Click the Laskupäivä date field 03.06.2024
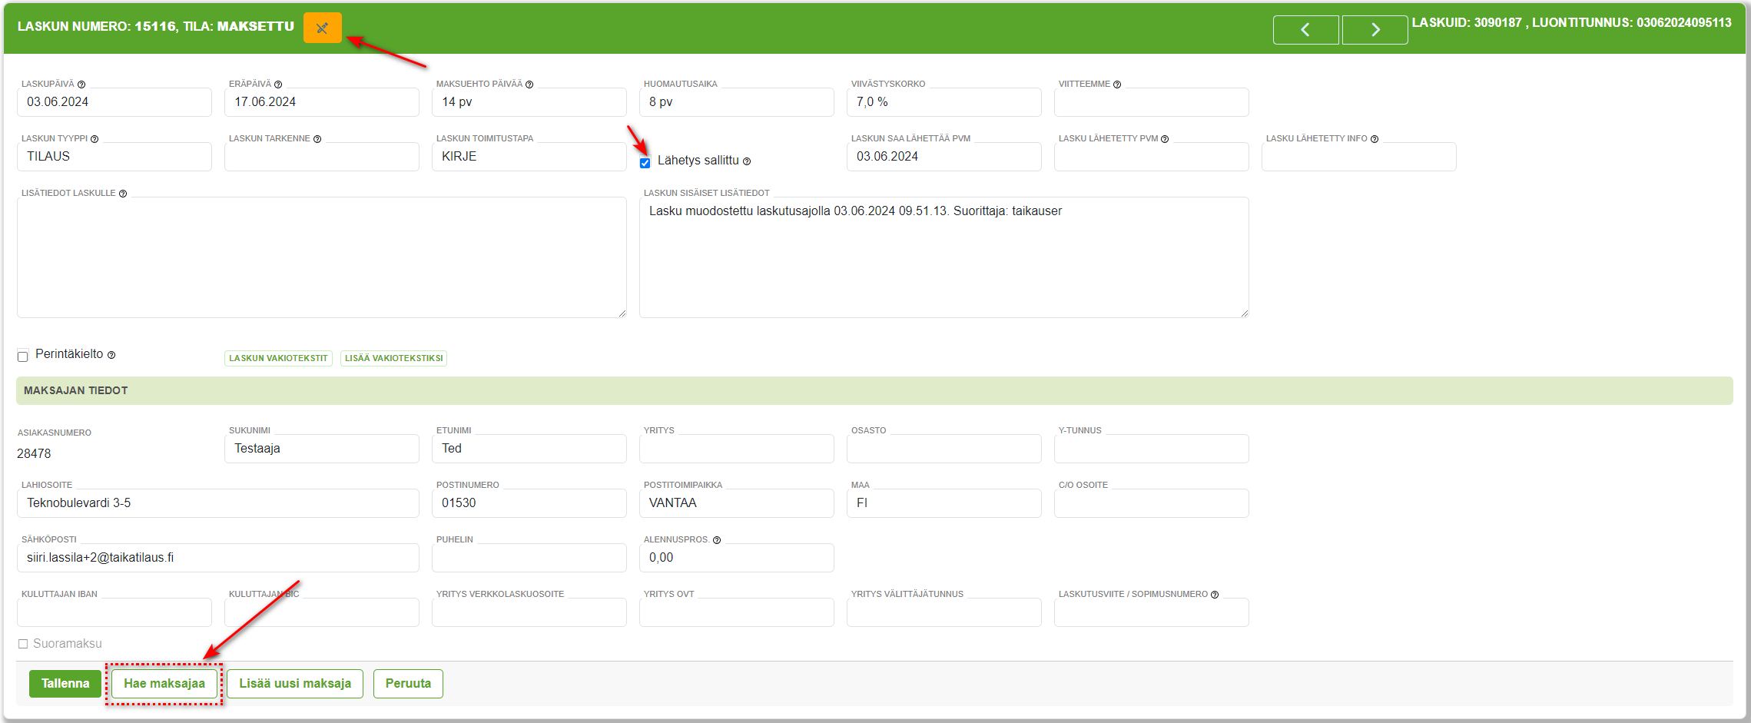 114,102
